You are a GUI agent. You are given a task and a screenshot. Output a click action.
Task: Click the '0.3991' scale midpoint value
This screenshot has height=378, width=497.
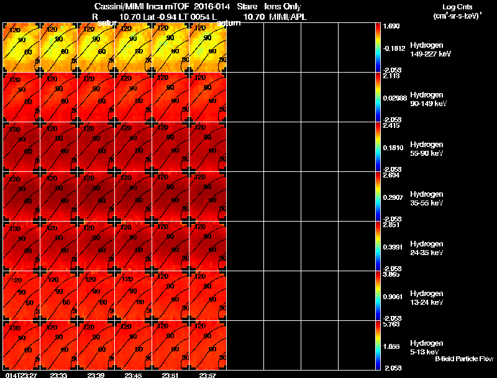(x=393, y=247)
